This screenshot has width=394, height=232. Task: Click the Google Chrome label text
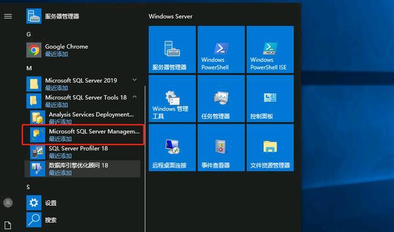(67, 47)
